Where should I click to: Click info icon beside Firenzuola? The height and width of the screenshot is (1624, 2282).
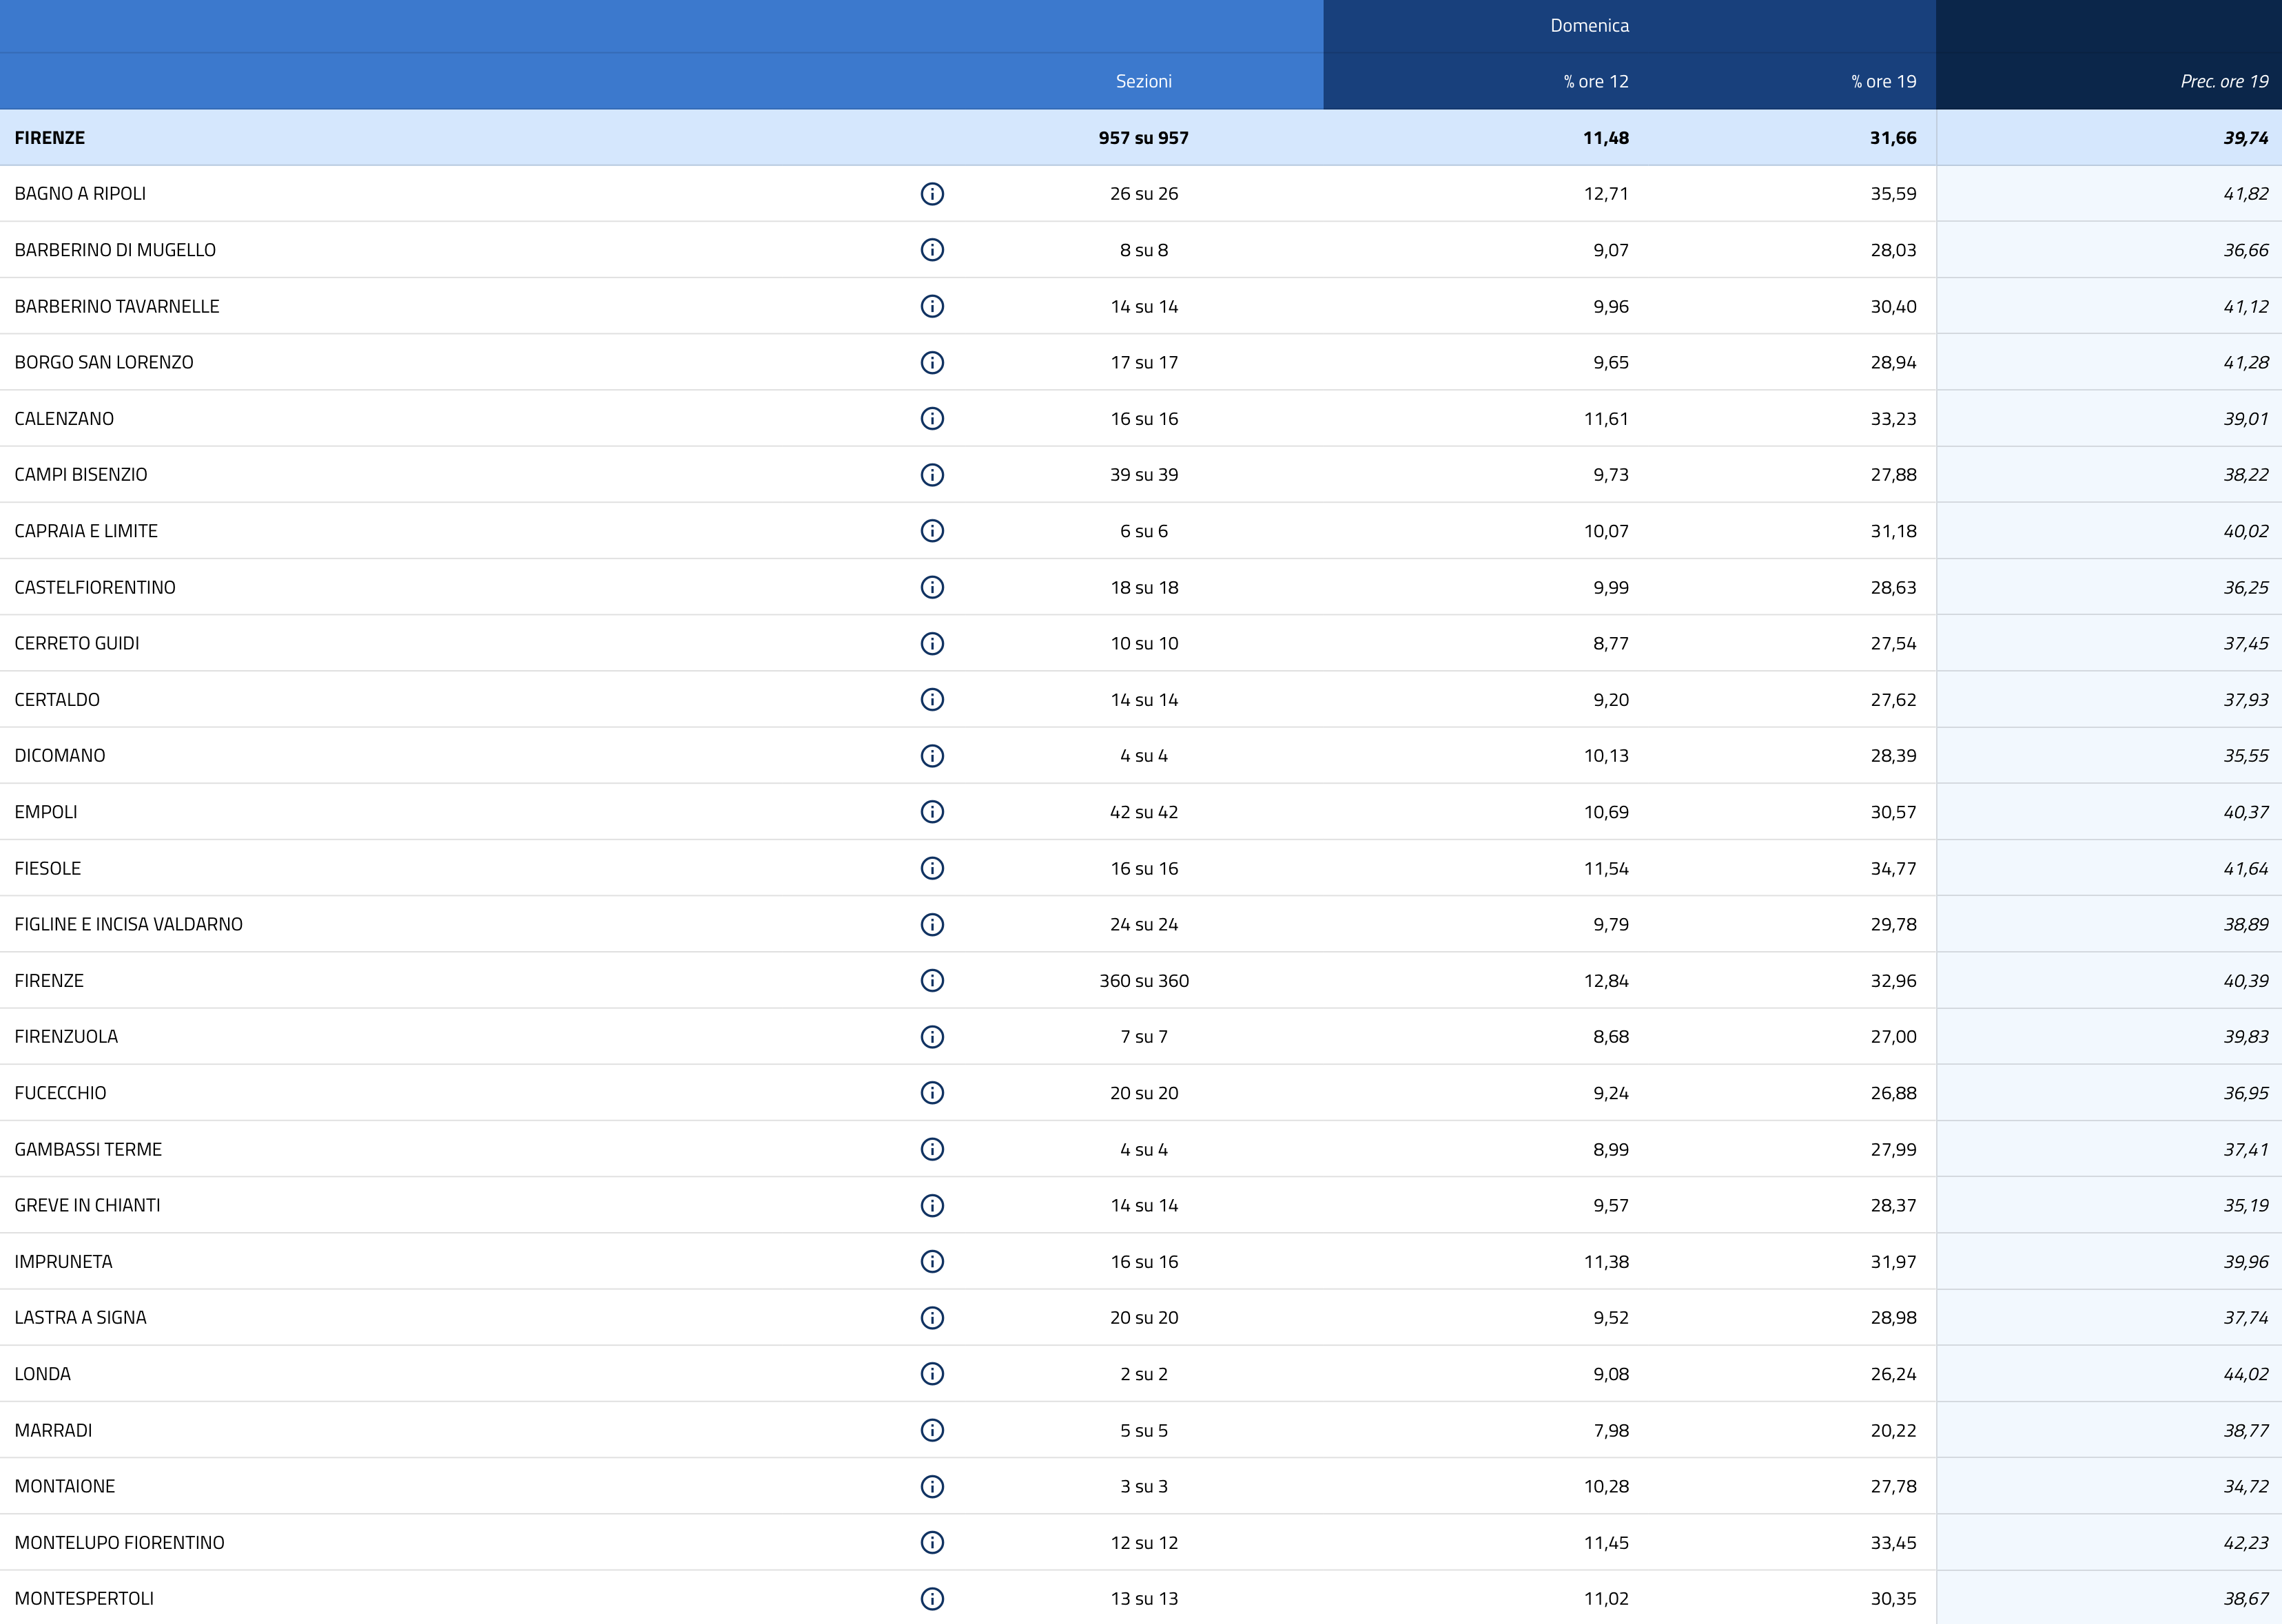932,1037
